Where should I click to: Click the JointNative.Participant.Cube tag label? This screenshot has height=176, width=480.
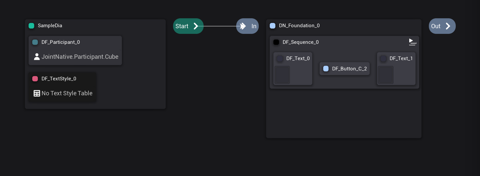[80, 56]
